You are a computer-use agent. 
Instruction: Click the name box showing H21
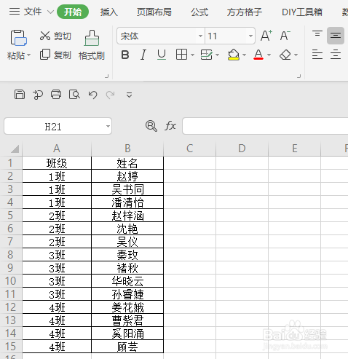point(53,126)
